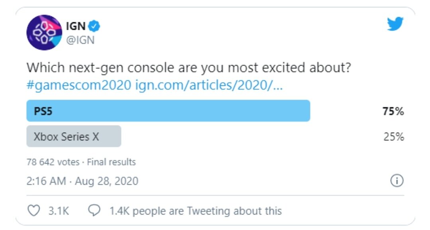
Task: Click the IGN display name
Action: (76, 26)
